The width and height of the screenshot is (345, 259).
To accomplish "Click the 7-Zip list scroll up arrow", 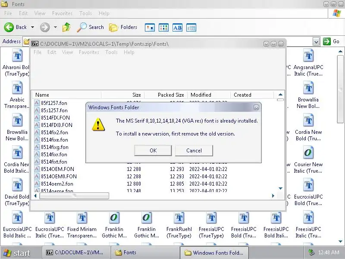I will click(x=280, y=95).
